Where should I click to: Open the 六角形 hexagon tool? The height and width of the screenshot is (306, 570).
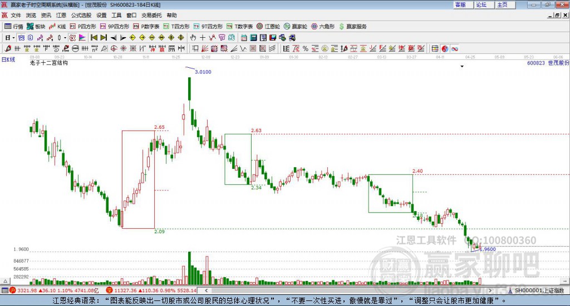(x=323, y=27)
